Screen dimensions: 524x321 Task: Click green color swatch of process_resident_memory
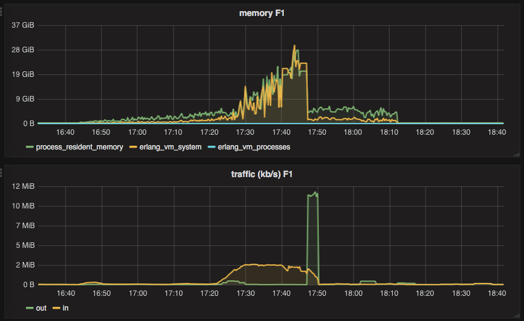(30, 148)
